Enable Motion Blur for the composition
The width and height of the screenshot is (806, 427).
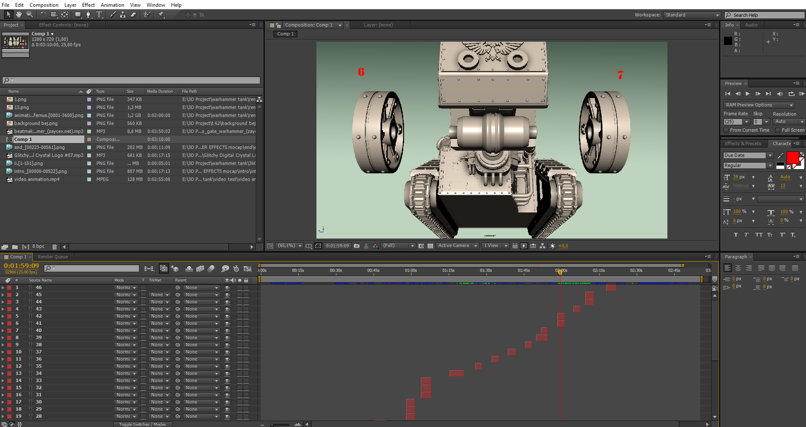pyautogui.click(x=211, y=268)
